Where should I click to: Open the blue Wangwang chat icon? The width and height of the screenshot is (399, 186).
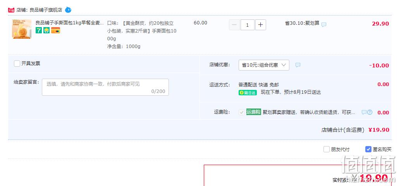pos(68,10)
